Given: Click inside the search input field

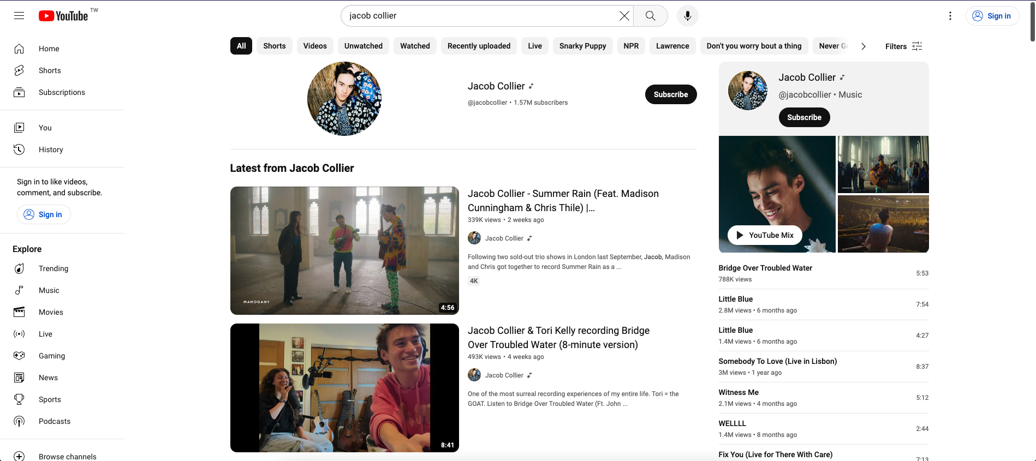Looking at the screenshot, I should (x=480, y=16).
